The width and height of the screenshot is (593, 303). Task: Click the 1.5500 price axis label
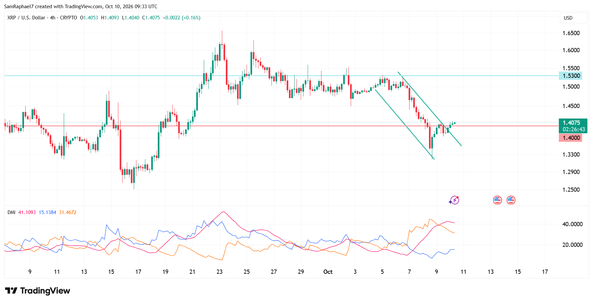[571, 68]
